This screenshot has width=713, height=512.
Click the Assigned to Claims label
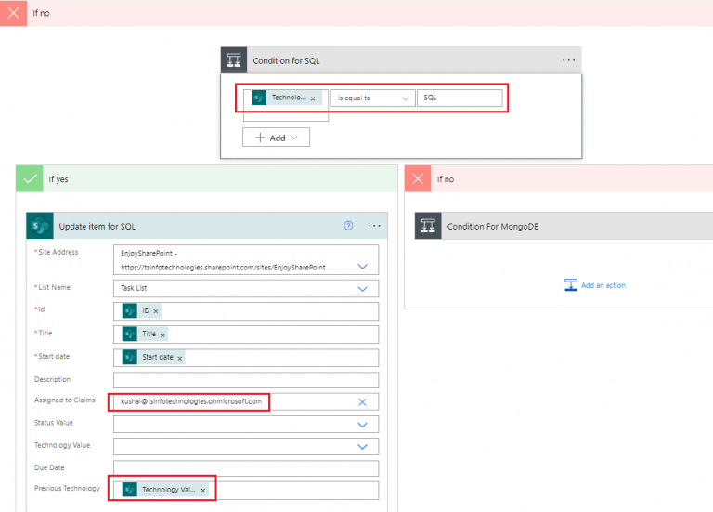click(x=65, y=400)
